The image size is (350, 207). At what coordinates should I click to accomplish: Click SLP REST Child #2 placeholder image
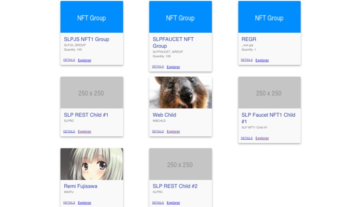pyautogui.click(x=181, y=164)
